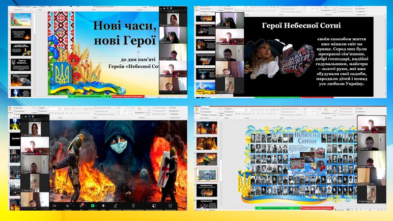Click the Герої Небесної Сотні slide title text
393x221 pixels.
[x=301, y=26]
